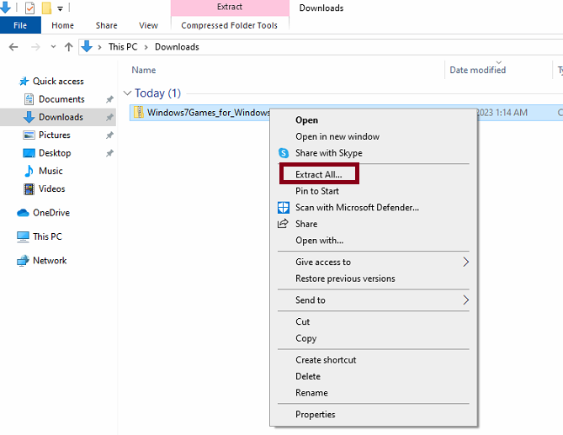Click the Properties checkmark icon in quick access toolbar

point(29,8)
